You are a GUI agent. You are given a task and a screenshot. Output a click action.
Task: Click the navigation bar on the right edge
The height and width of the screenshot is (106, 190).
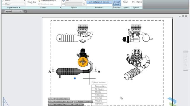(186, 61)
